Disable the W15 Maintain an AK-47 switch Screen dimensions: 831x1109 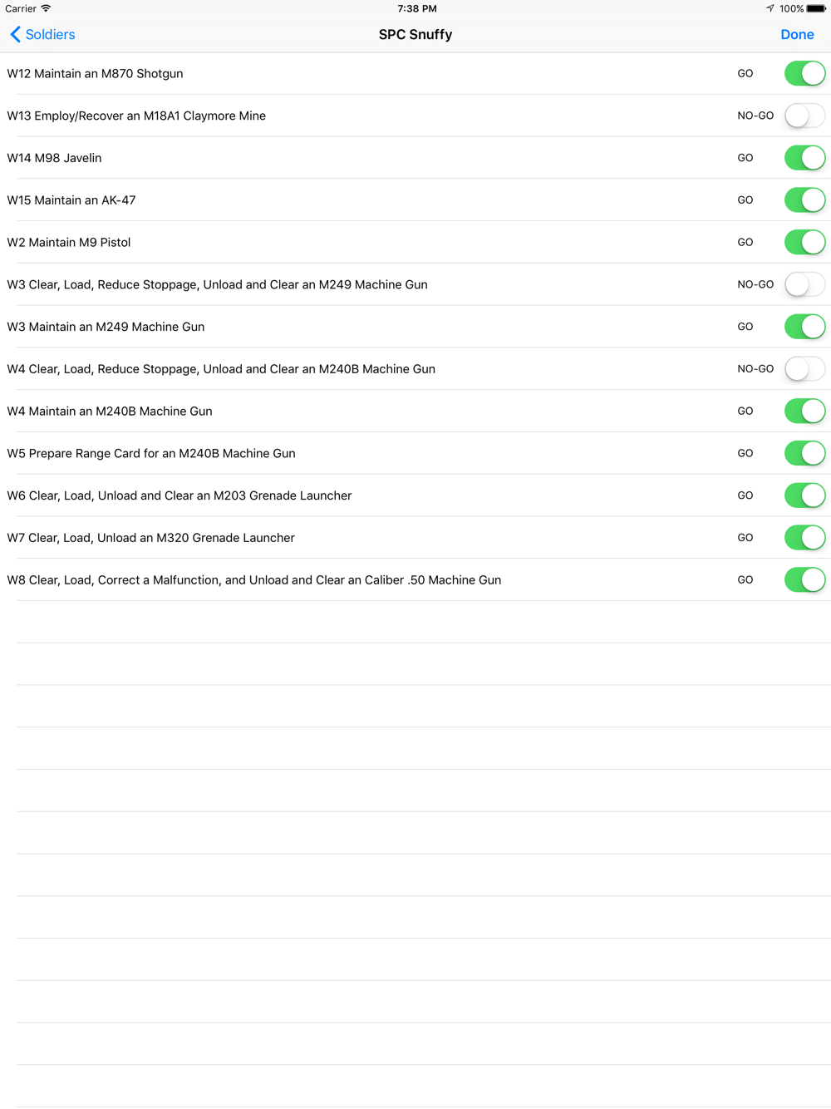click(x=804, y=200)
